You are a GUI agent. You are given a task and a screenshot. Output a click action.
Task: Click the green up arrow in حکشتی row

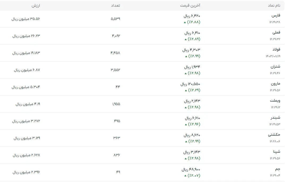(x=186, y=142)
